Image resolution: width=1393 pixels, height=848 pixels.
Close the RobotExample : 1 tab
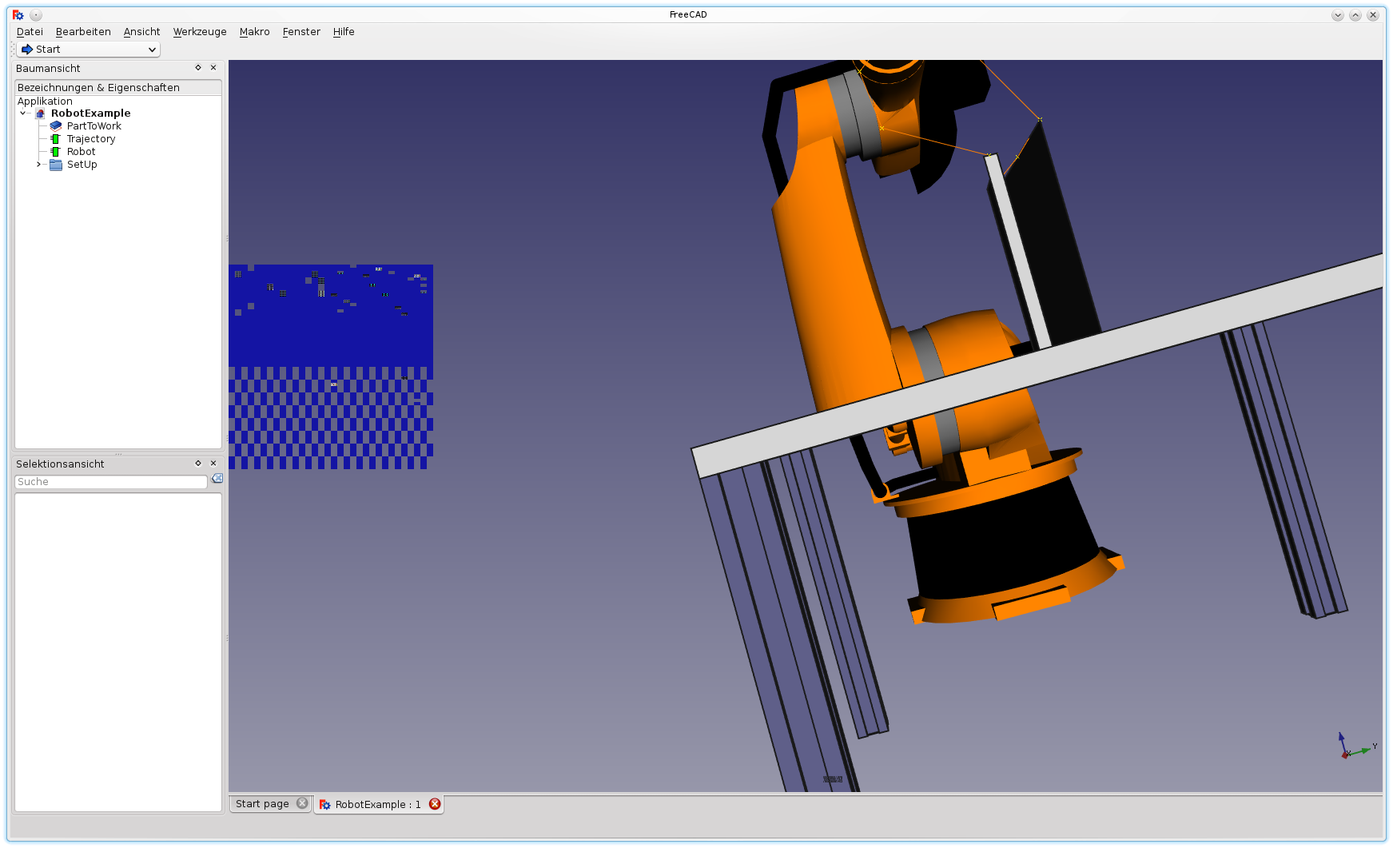pyautogui.click(x=435, y=804)
